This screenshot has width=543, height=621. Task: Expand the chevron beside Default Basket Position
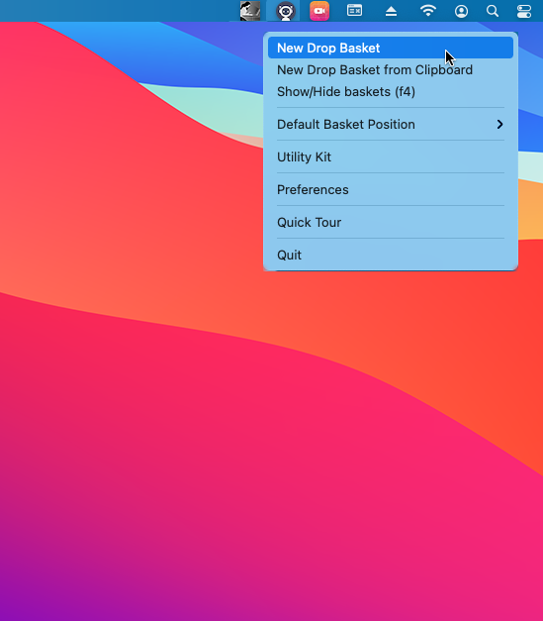coord(499,125)
